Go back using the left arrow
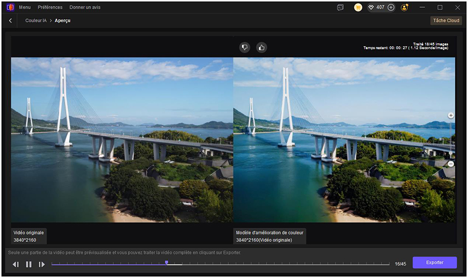468x278 pixels. 10,20
